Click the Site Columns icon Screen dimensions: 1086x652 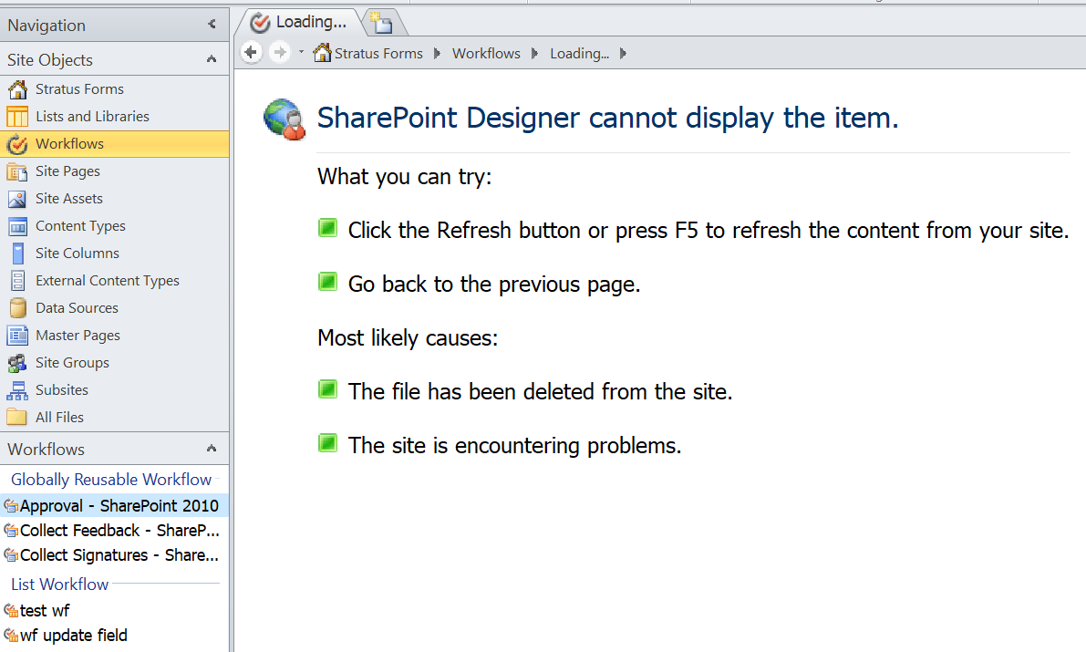pos(18,254)
